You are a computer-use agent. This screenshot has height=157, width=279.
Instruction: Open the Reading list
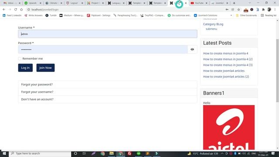click(x=269, y=15)
